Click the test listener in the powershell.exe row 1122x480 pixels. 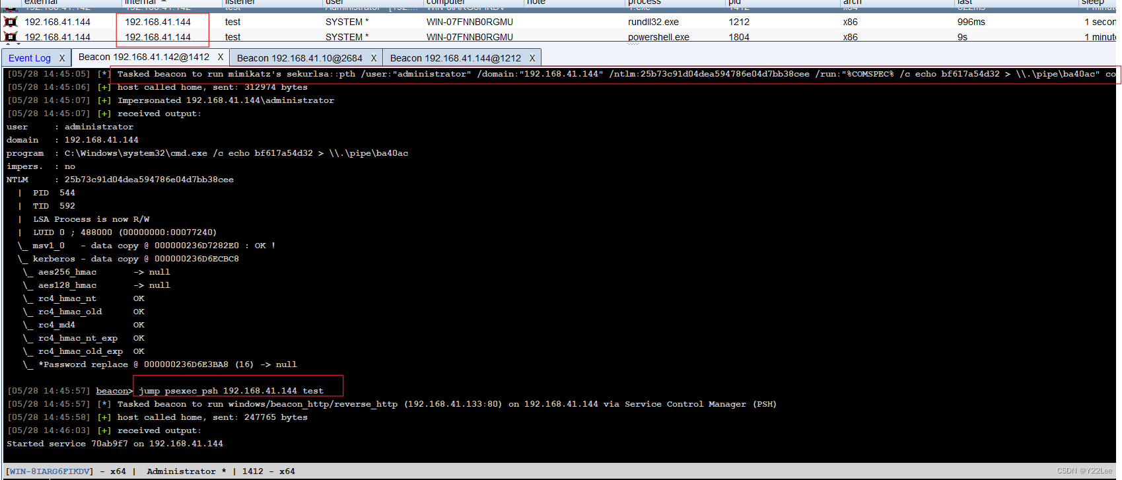point(232,37)
